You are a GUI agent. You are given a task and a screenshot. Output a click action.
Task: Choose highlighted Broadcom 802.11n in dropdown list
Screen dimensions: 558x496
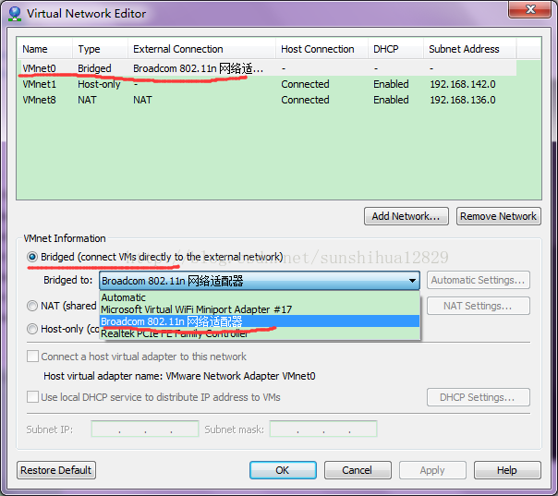260,321
